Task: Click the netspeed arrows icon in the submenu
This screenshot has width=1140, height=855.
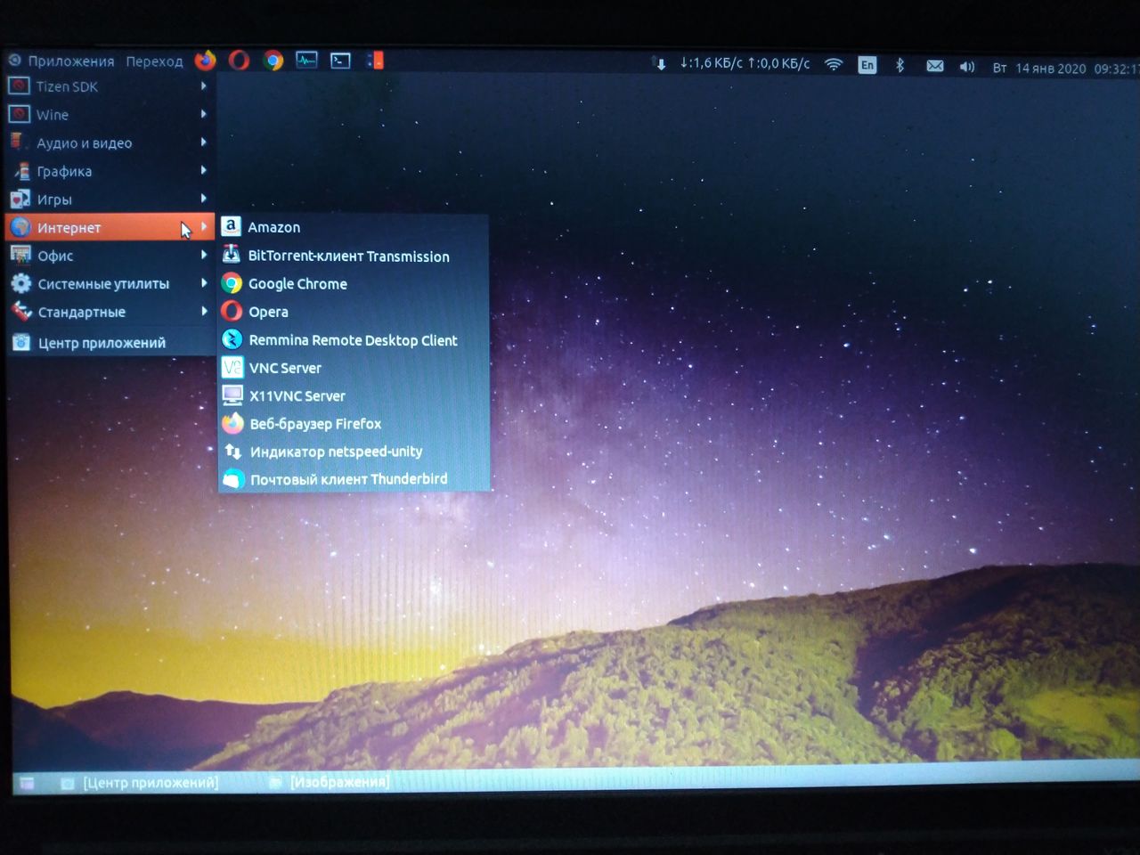Action: click(232, 451)
